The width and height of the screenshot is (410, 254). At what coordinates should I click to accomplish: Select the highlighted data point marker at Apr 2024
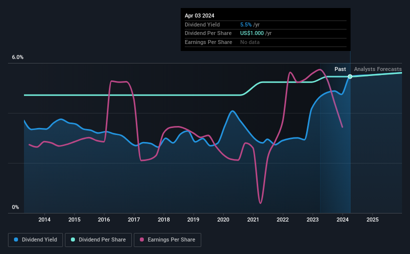point(350,76)
